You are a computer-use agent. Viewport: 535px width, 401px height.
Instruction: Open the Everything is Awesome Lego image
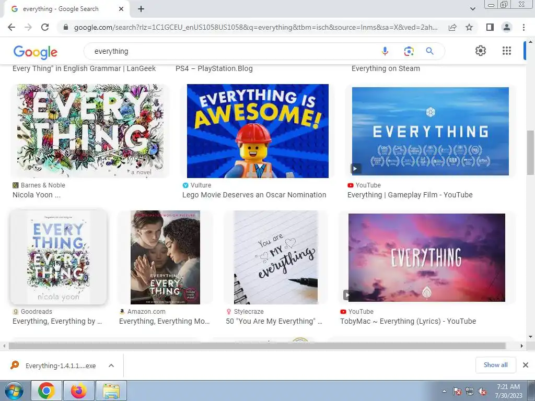[x=258, y=131]
